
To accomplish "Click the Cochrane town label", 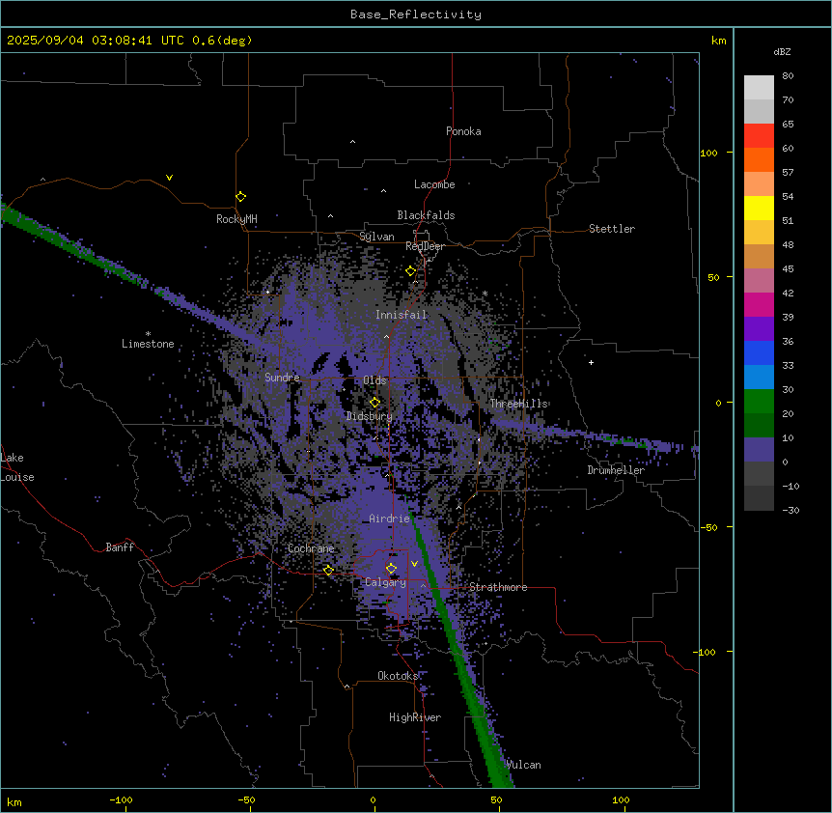I will pos(311,548).
